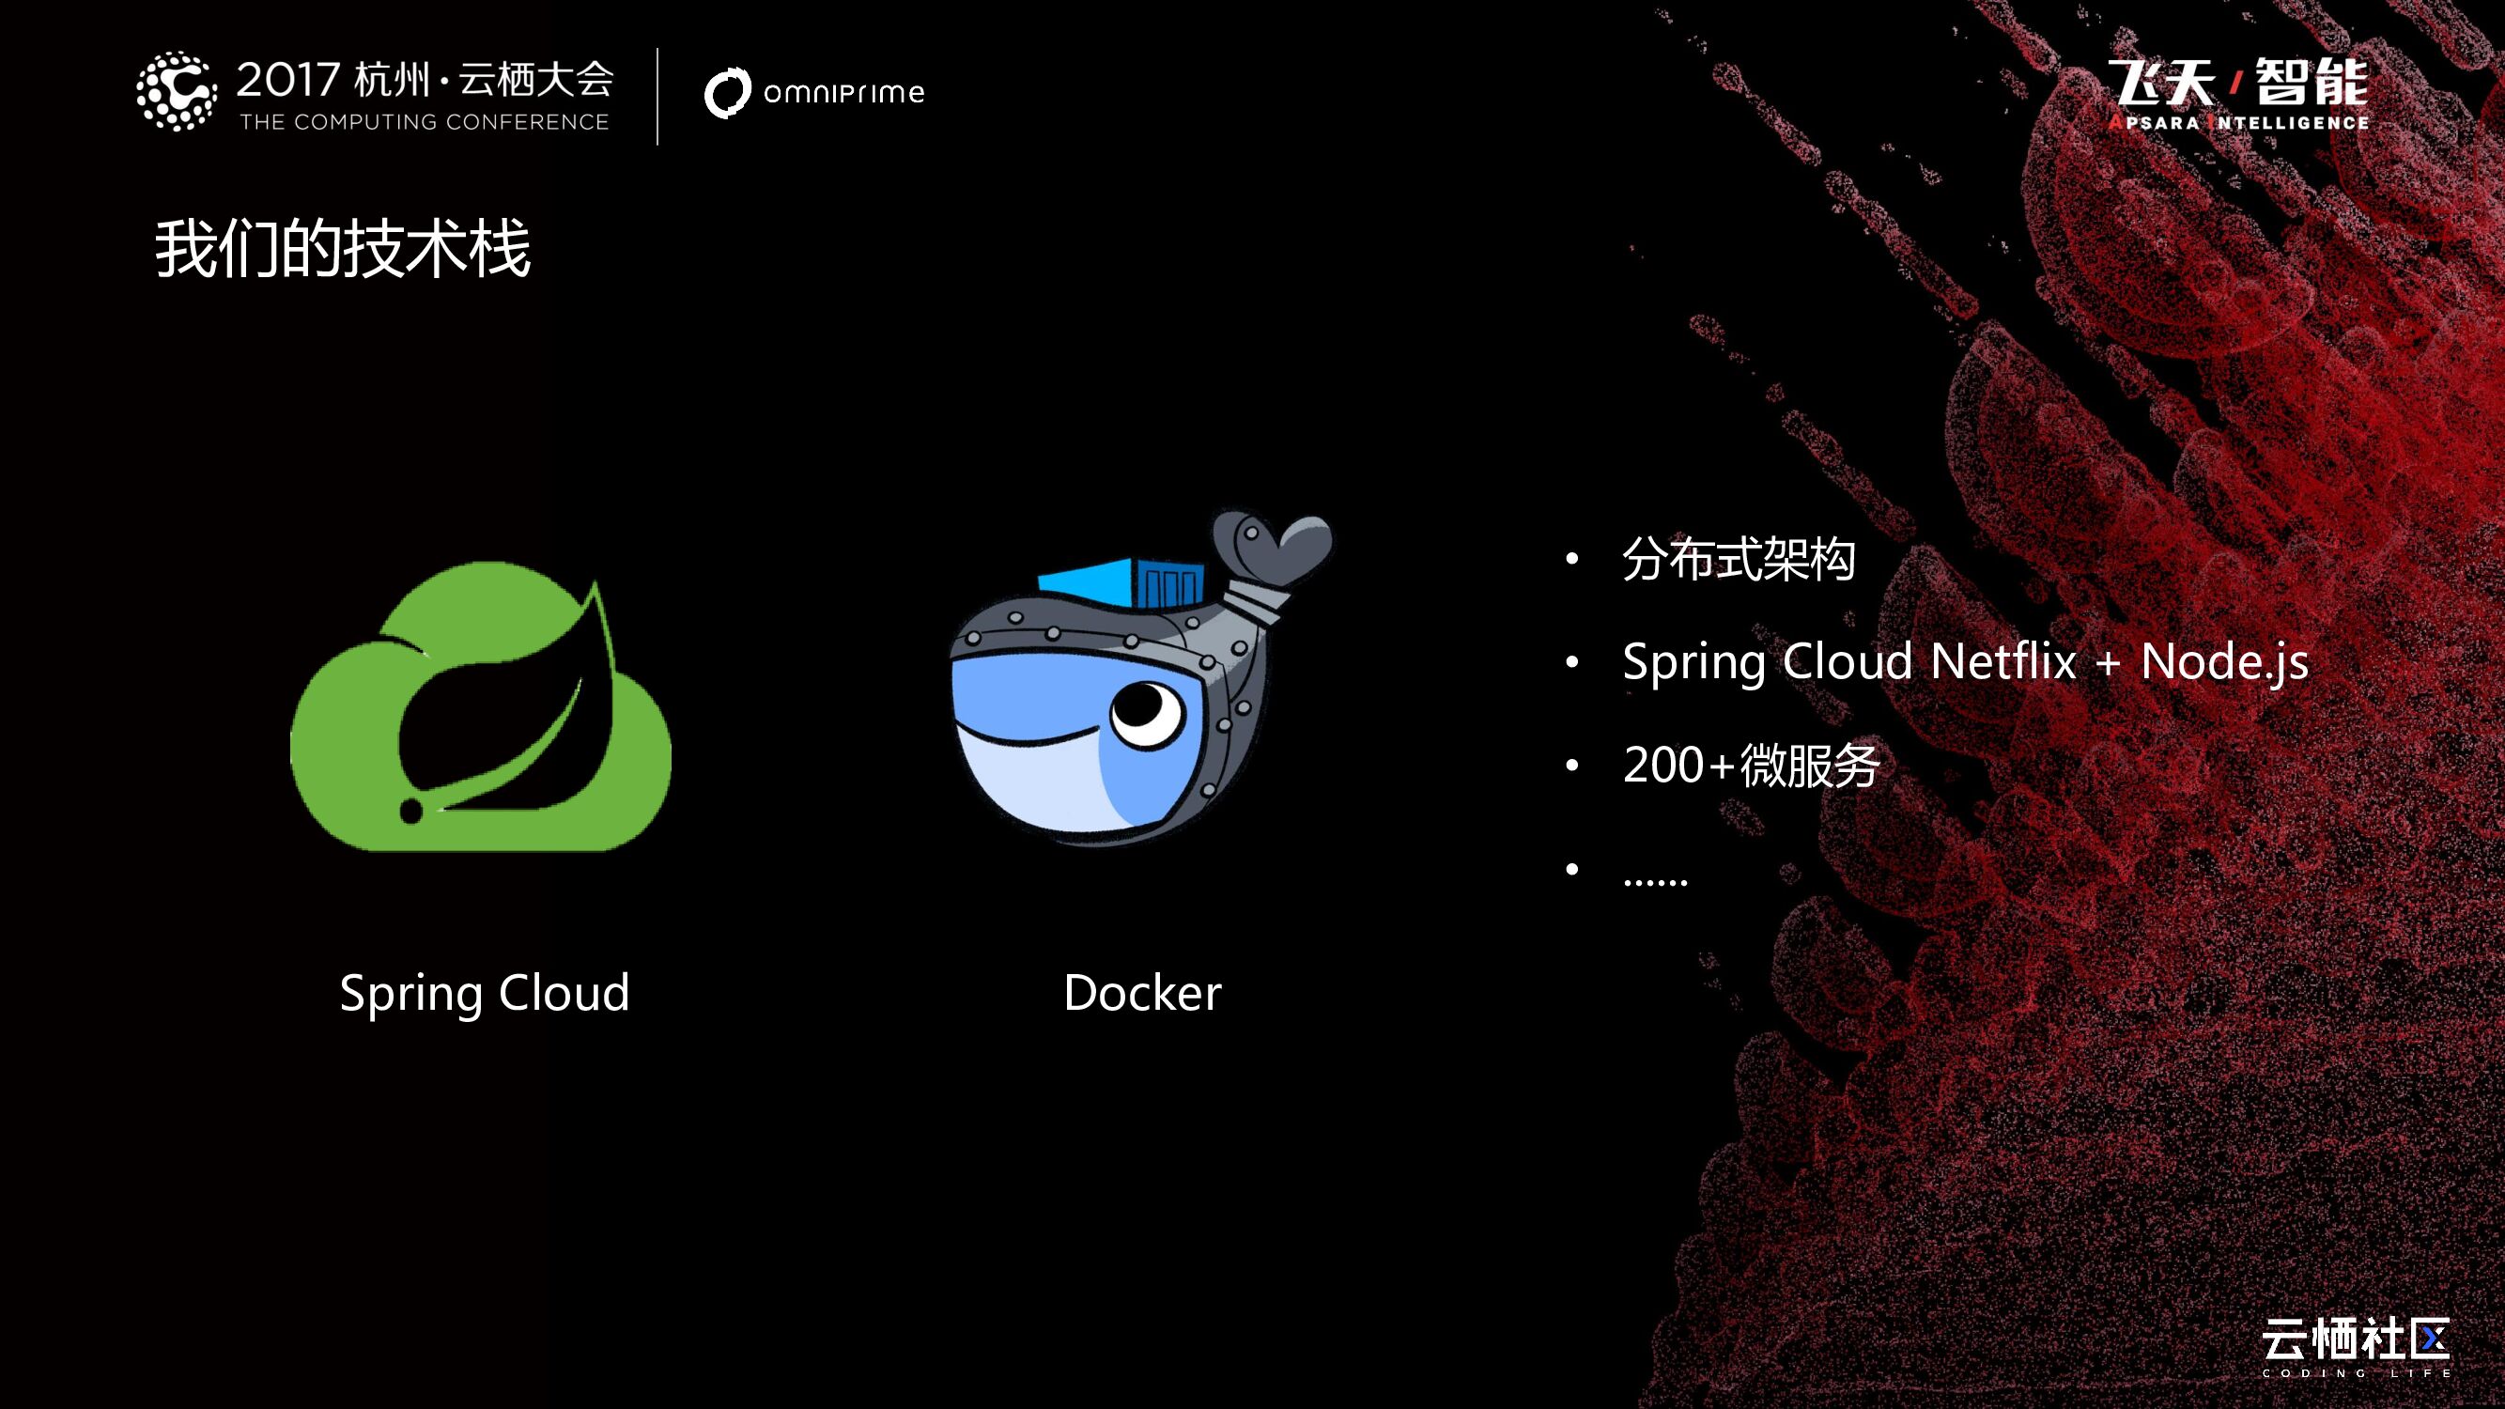This screenshot has height=1409, width=2505.
Task: Click the APSARA INTELLIGENCE subtitle text
Action: [x=2237, y=123]
